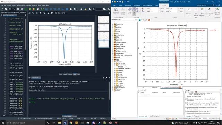Click Y Axis Max input field
Screen dimensions: 222x125
pyautogui.click(x=173, y=11)
